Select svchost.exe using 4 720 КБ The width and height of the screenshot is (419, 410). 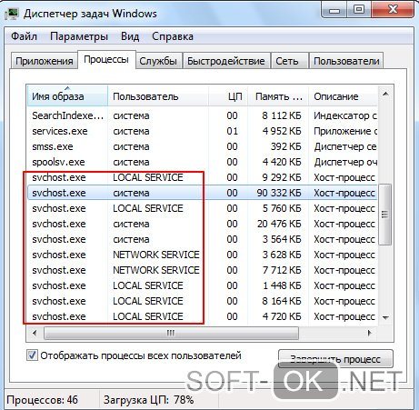click(x=203, y=316)
